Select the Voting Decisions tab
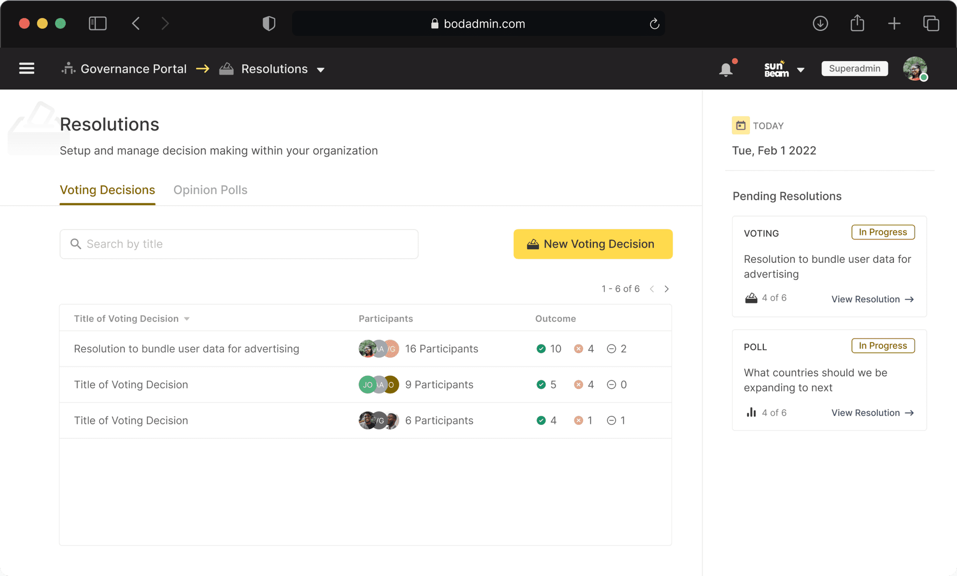Viewport: 957px width, 576px height. (x=107, y=190)
